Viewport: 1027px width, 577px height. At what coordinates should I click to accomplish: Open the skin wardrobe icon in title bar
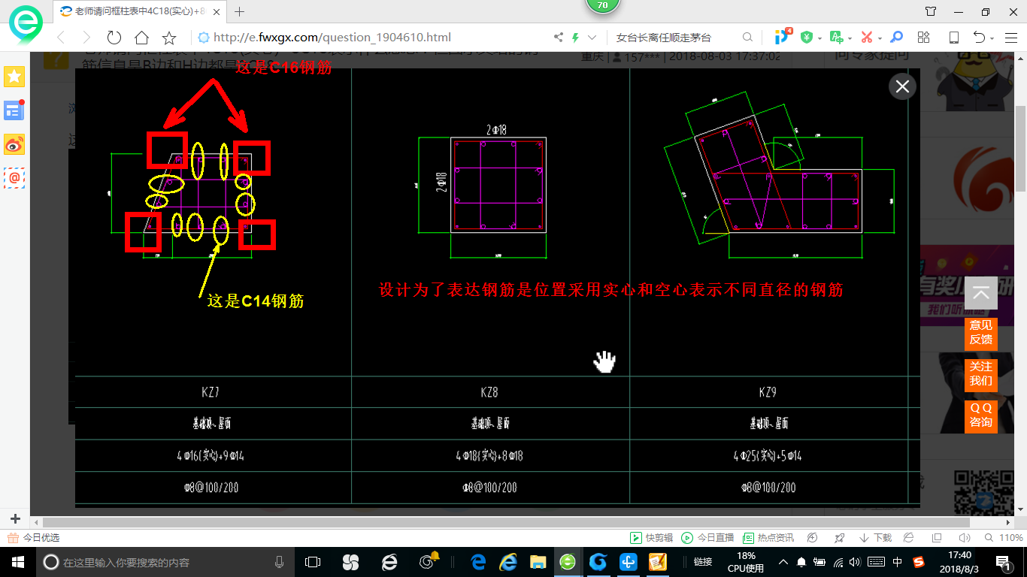(x=931, y=11)
